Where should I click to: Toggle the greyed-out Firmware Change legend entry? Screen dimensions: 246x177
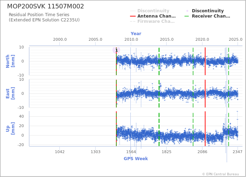coord(152,21)
